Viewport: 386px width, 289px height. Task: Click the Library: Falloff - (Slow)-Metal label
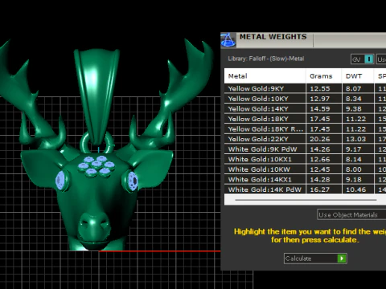point(266,59)
